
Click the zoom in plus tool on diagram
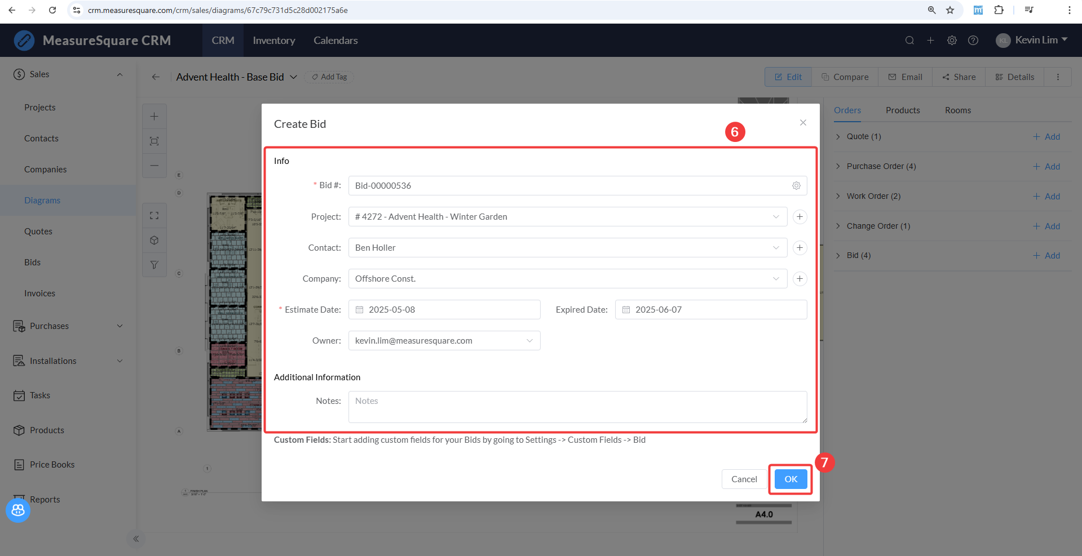coord(154,117)
